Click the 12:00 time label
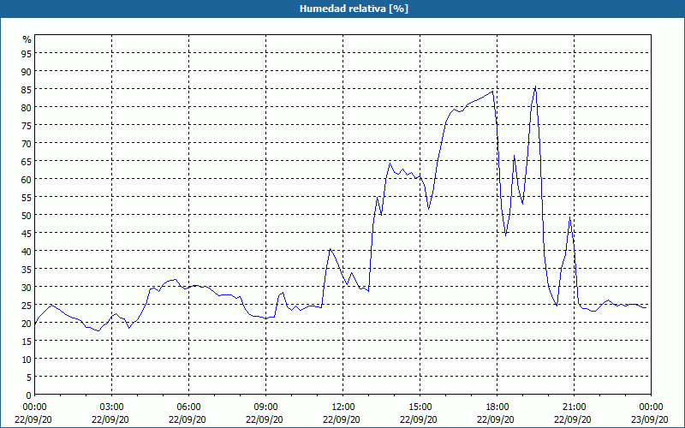 point(343,407)
